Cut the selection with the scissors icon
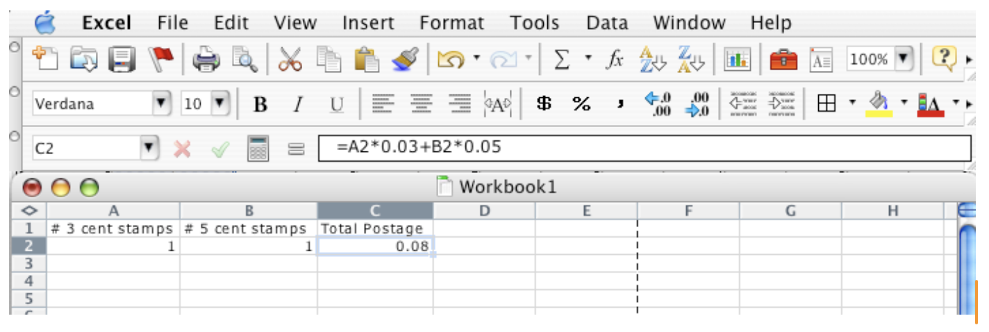Viewport: 989px width, 332px height. [291, 60]
